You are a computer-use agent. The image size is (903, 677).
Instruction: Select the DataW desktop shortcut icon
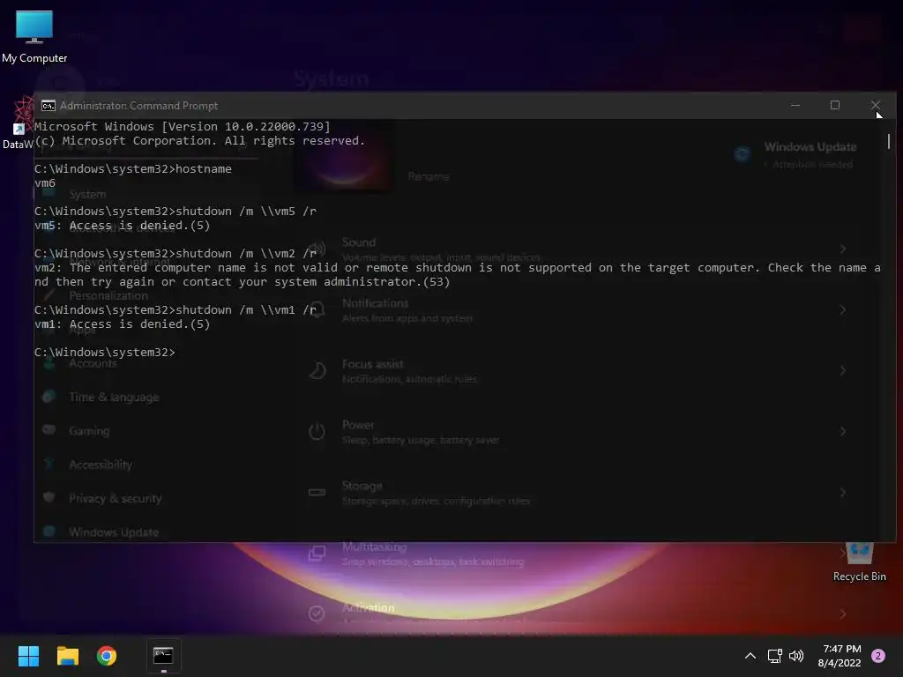coord(19,123)
